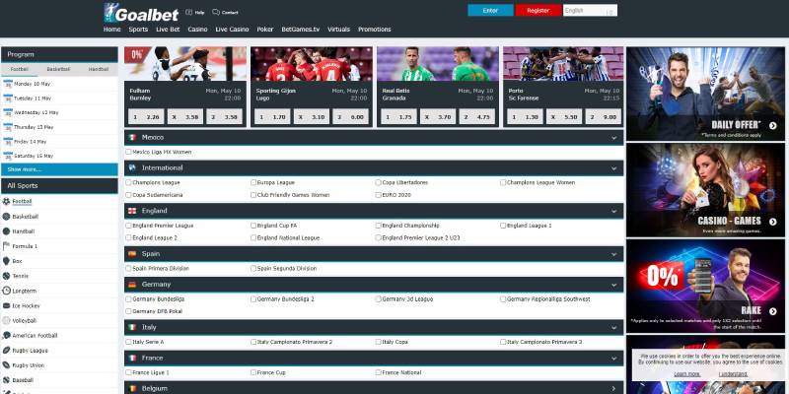Screen dimensions: 789x394
Task: Click the blue Enter button
Action: point(490,11)
